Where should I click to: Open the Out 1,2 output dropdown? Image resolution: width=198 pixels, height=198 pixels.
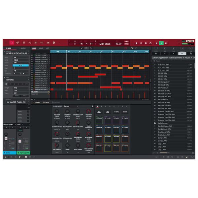pos(23,124)
